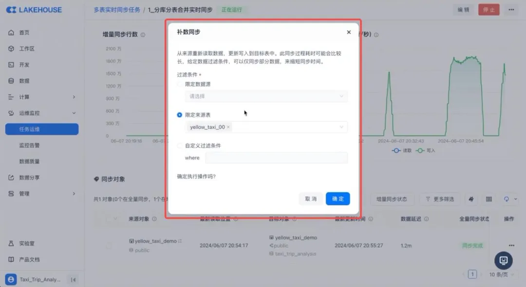Open the 请选择 data source dropdown
Image resolution: width=526 pixels, height=287 pixels.
266,96
